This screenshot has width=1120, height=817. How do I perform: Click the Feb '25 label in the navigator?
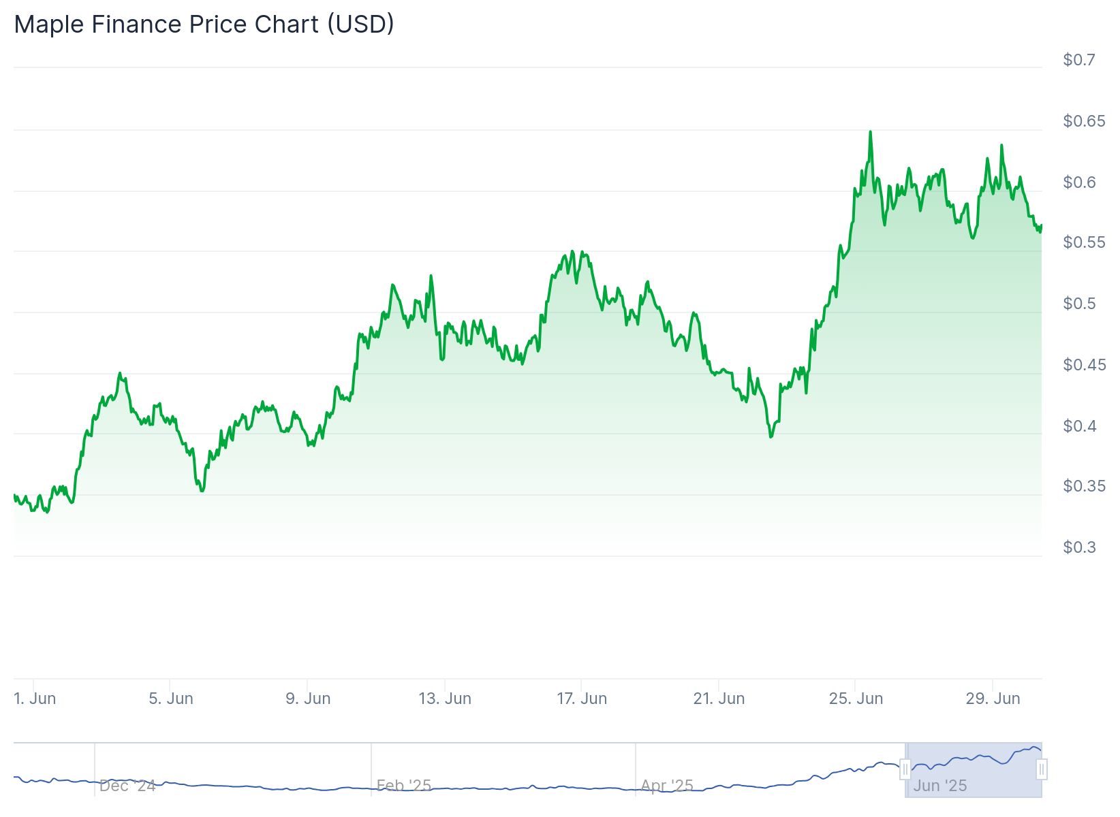(404, 786)
